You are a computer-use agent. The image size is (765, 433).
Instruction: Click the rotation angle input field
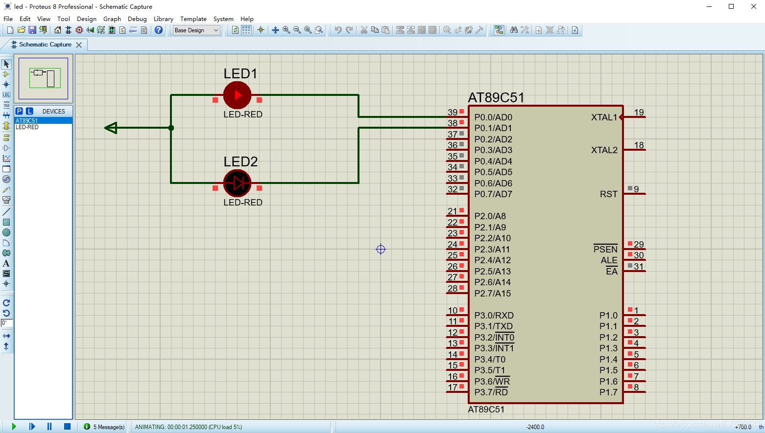pyautogui.click(x=7, y=323)
